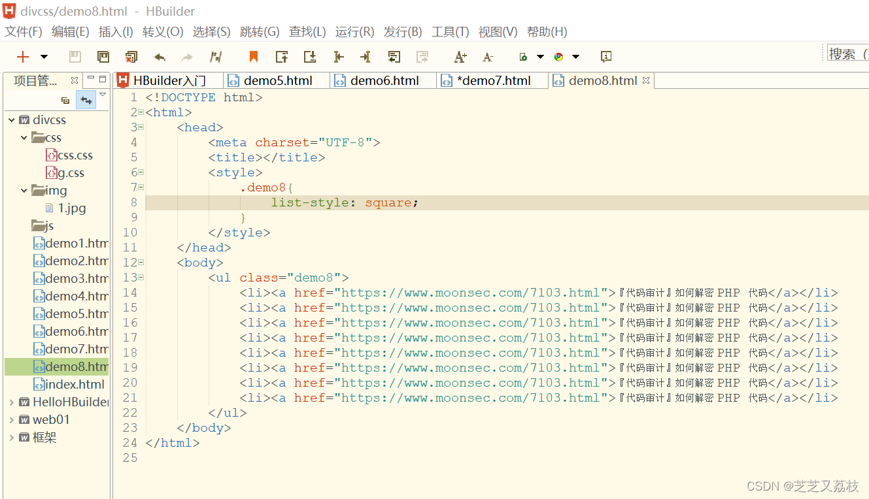Close the demo8.html editor tab
This screenshot has width=869, height=499.
[x=646, y=80]
